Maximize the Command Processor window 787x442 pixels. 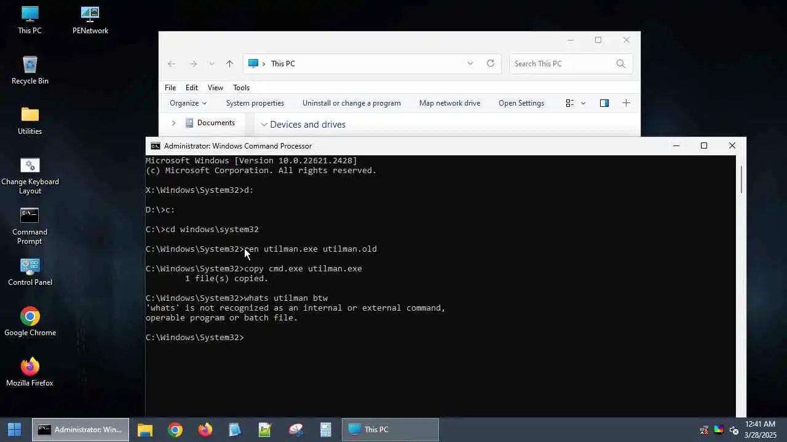tap(704, 146)
